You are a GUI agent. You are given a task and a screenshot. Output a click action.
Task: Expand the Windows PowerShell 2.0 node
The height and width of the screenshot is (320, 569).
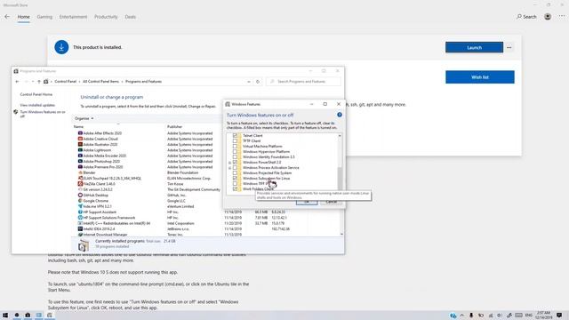[x=229, y=163]
